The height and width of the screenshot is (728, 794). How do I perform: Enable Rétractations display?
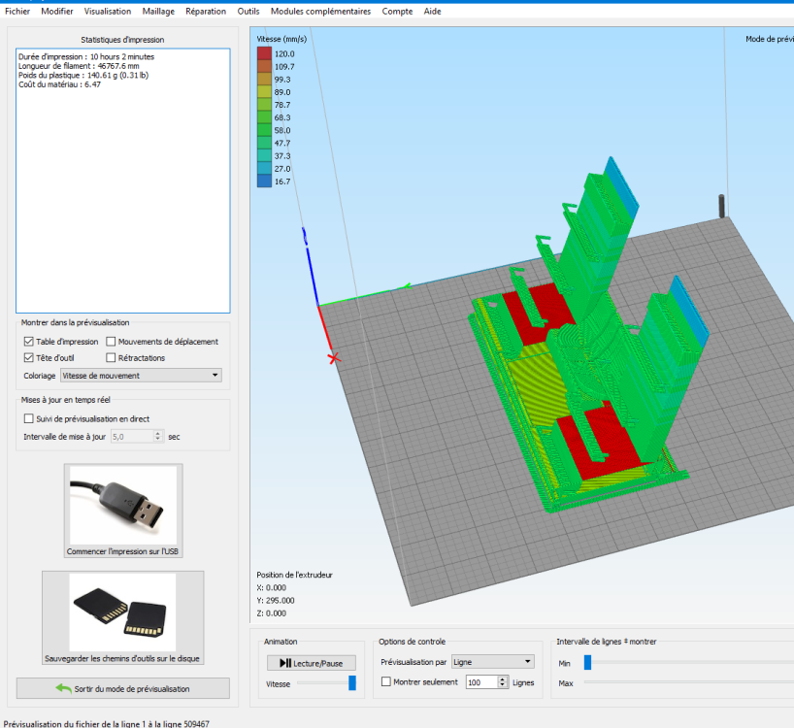111,358
